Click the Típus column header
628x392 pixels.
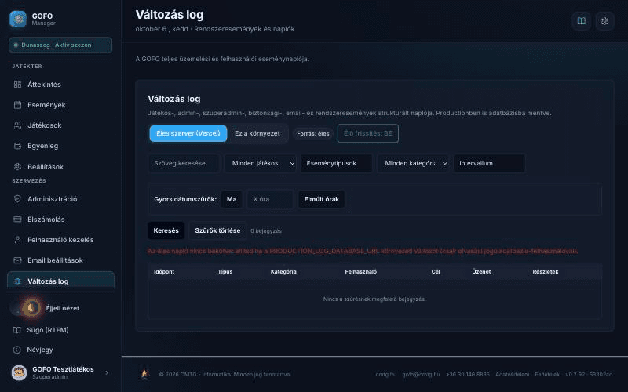[x=225, y=271]
